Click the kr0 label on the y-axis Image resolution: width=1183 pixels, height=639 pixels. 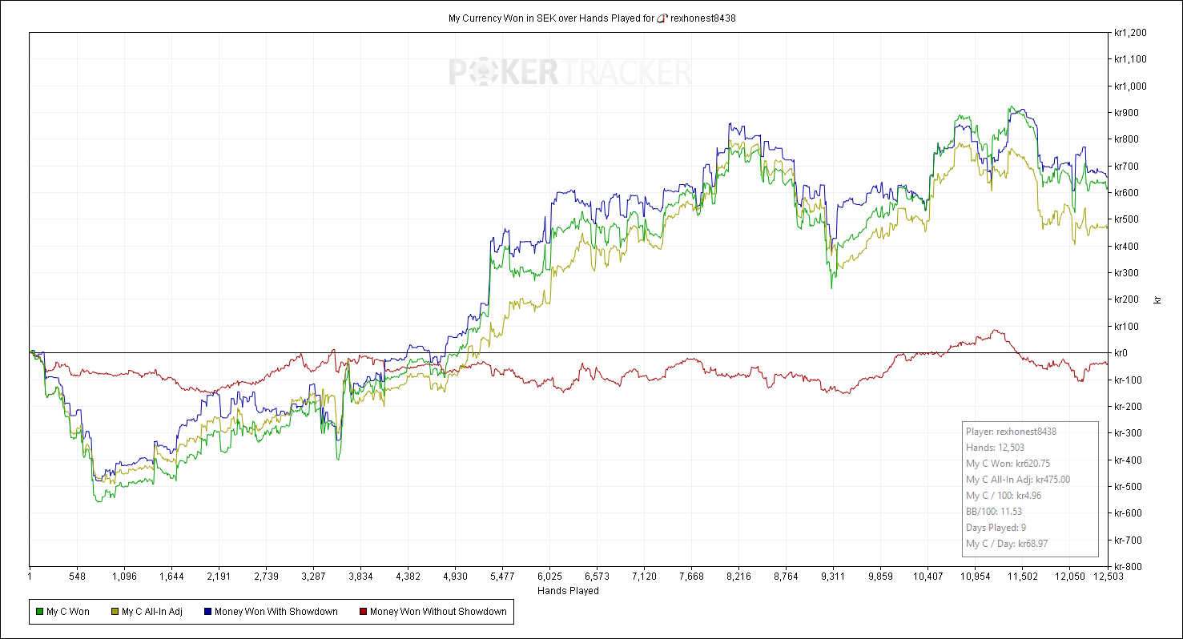tap(1121, 353)
